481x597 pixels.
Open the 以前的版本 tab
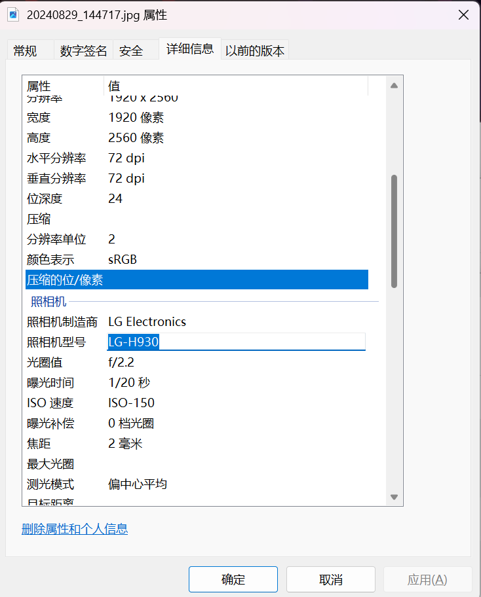coord(255,50)
